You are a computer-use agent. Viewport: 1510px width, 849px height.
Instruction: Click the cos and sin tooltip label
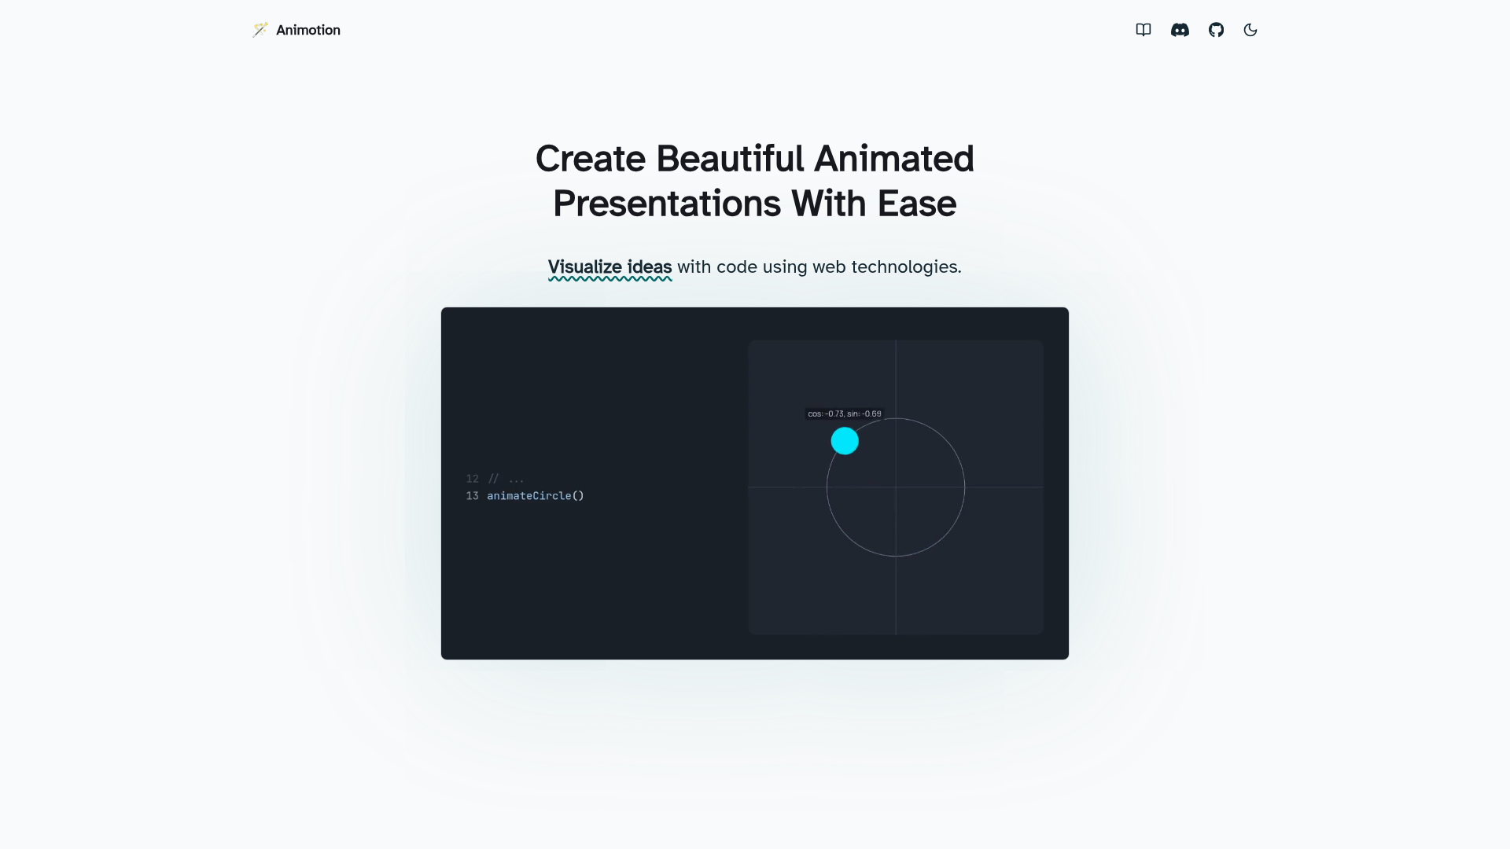(x=844, y=413)
